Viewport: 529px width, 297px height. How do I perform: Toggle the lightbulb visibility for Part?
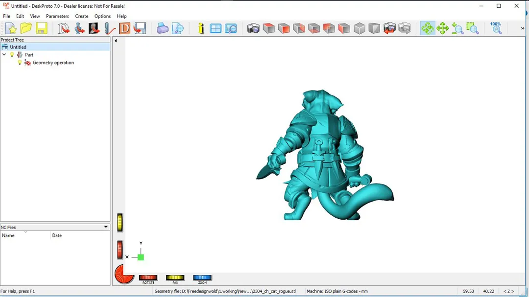click(x=12, y=55)
